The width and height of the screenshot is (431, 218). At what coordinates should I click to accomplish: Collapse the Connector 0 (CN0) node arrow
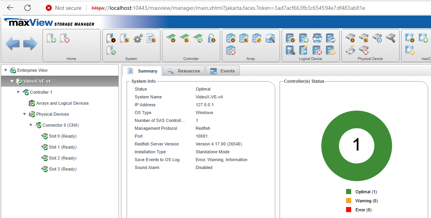point(31,125)
